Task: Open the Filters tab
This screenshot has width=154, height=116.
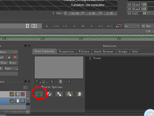Action: 84,51
